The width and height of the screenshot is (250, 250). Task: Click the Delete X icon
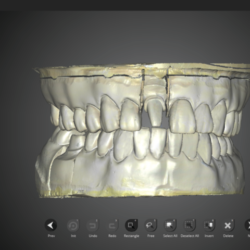pyautogui.click(x=228, y=226)
